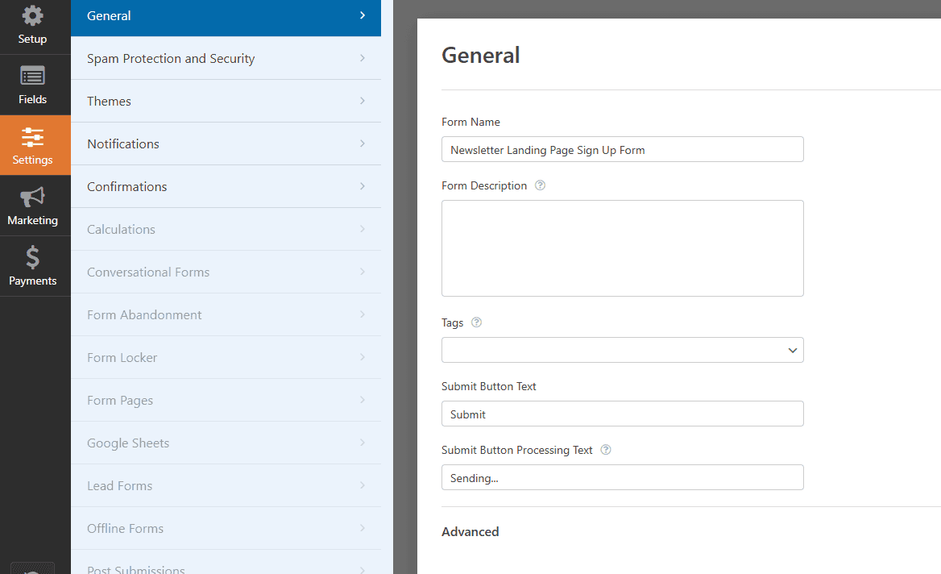941x574 pixels.
Task: Show help for Form Description
Action: 540,185
